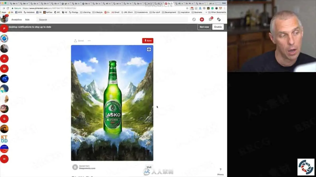Click the red G sidebar avatar
Viewport: 316px width, 177px height.
click(4, 119)
